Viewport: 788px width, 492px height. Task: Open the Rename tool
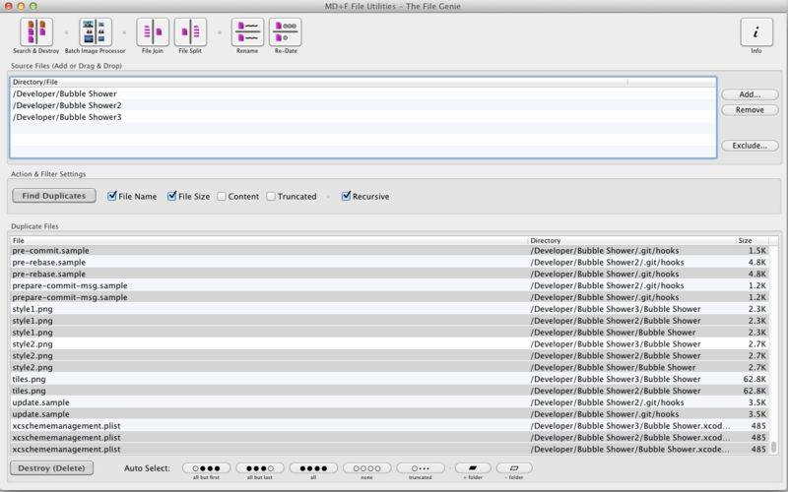point(247,32)
